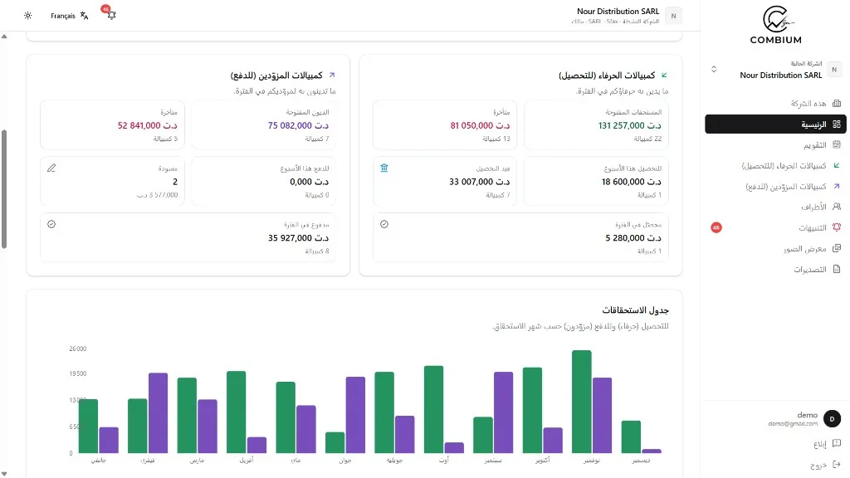Open paid-in-period card 35 927,000
850x478 pixels.
188,237
